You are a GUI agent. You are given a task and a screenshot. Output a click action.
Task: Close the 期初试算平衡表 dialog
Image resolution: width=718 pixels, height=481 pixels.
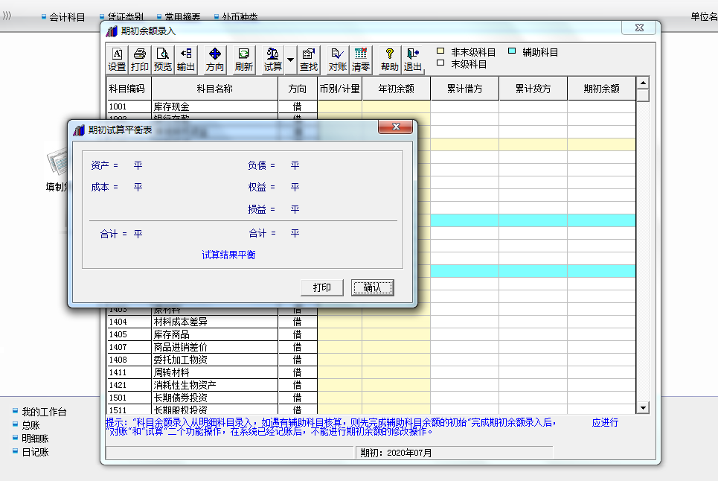coord(396,127)
